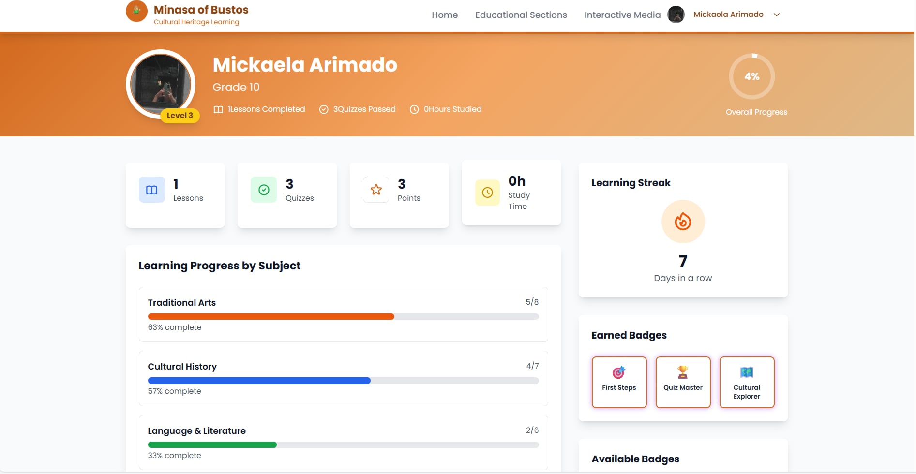This screenshot has width=916, height=474.
Task: Click the book icon beside Lessons Completed
Action: (218, 109)
